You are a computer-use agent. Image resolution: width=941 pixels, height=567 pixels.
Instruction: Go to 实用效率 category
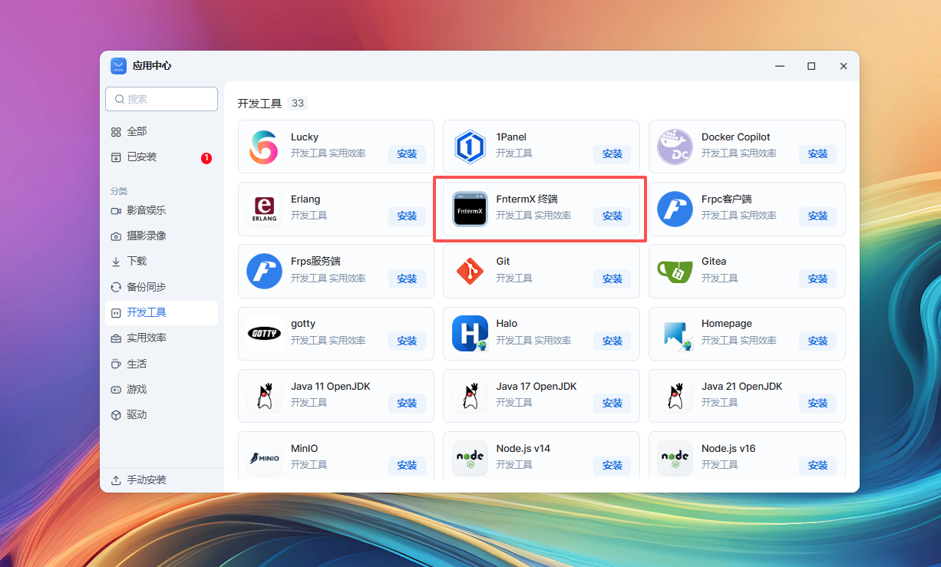pyautogui.click(x=146, y=338)
